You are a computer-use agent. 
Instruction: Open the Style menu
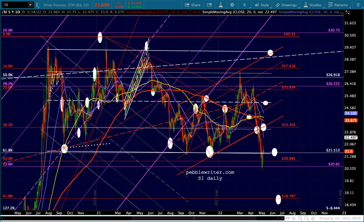(262, 5)
